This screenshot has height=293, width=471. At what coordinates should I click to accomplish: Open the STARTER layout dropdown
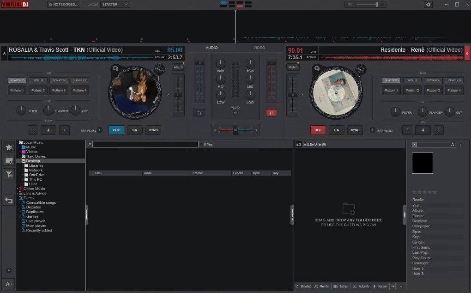pos(115,5)
